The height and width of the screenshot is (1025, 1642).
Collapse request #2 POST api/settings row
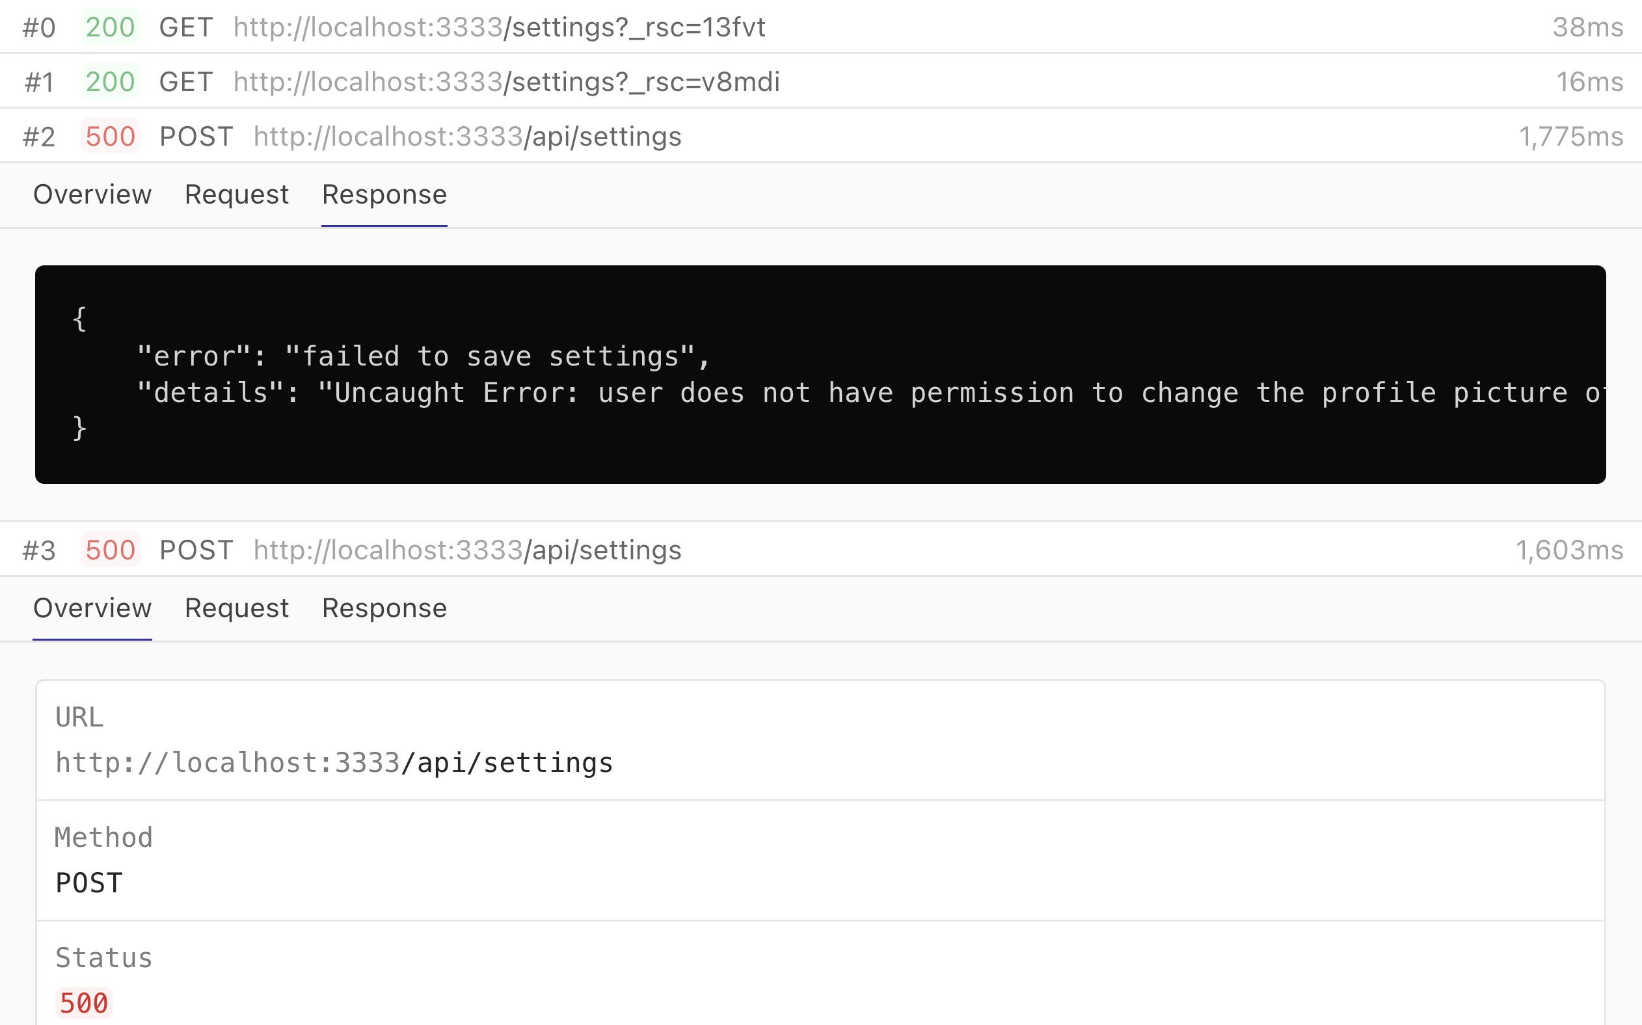[x=821, y=135]
